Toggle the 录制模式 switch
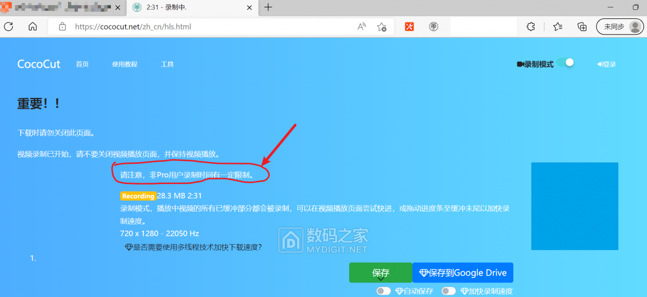 (x=565, y=63)
